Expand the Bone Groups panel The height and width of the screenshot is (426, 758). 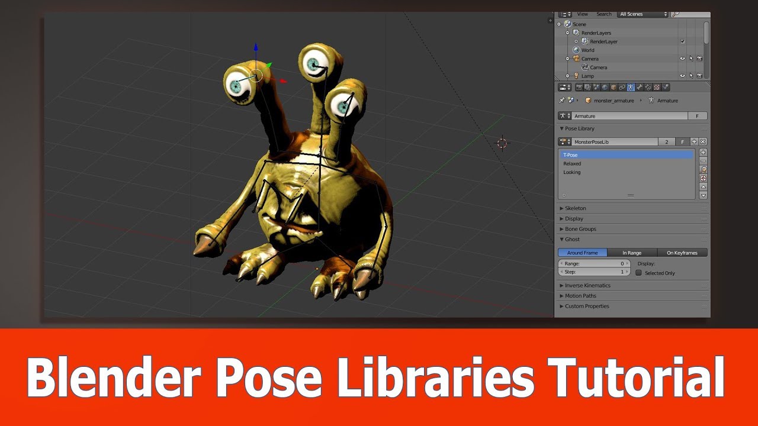562,229
